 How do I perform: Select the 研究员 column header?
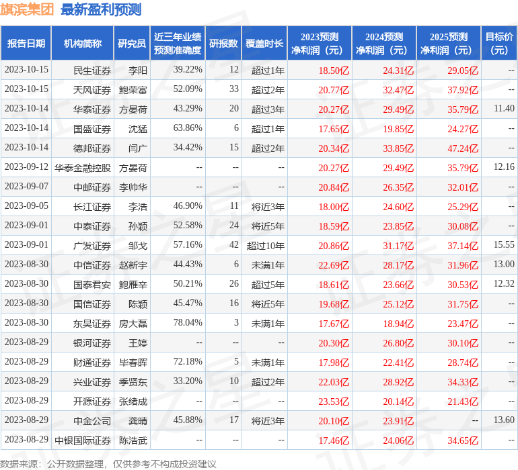coord(132,44)
